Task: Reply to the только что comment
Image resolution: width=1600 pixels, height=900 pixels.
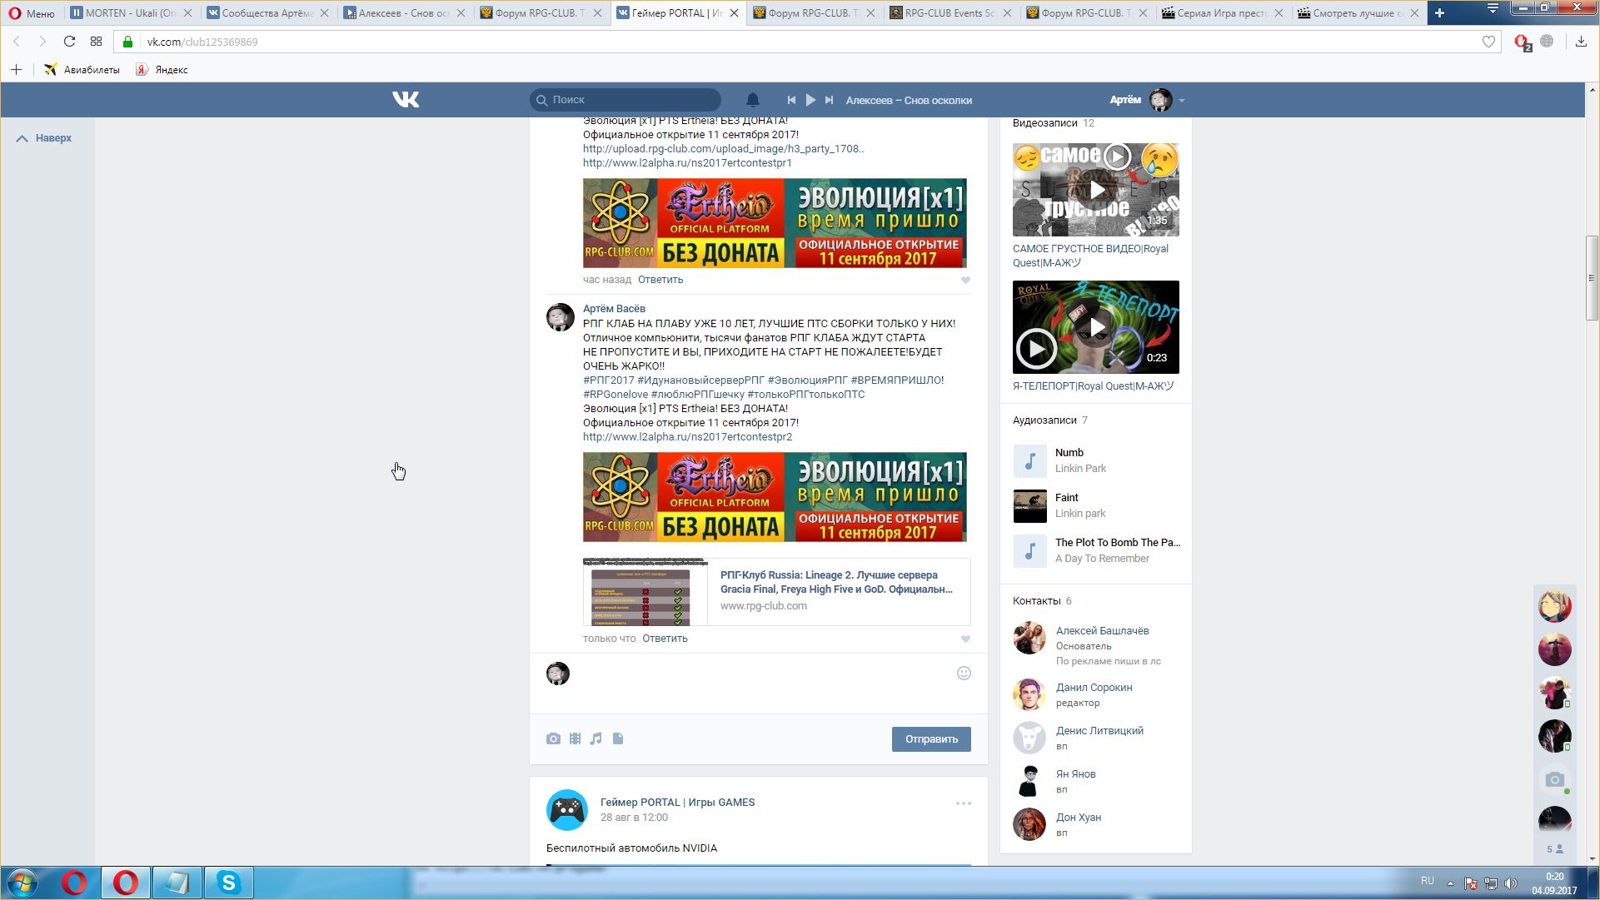Action: tap(665, 639)
